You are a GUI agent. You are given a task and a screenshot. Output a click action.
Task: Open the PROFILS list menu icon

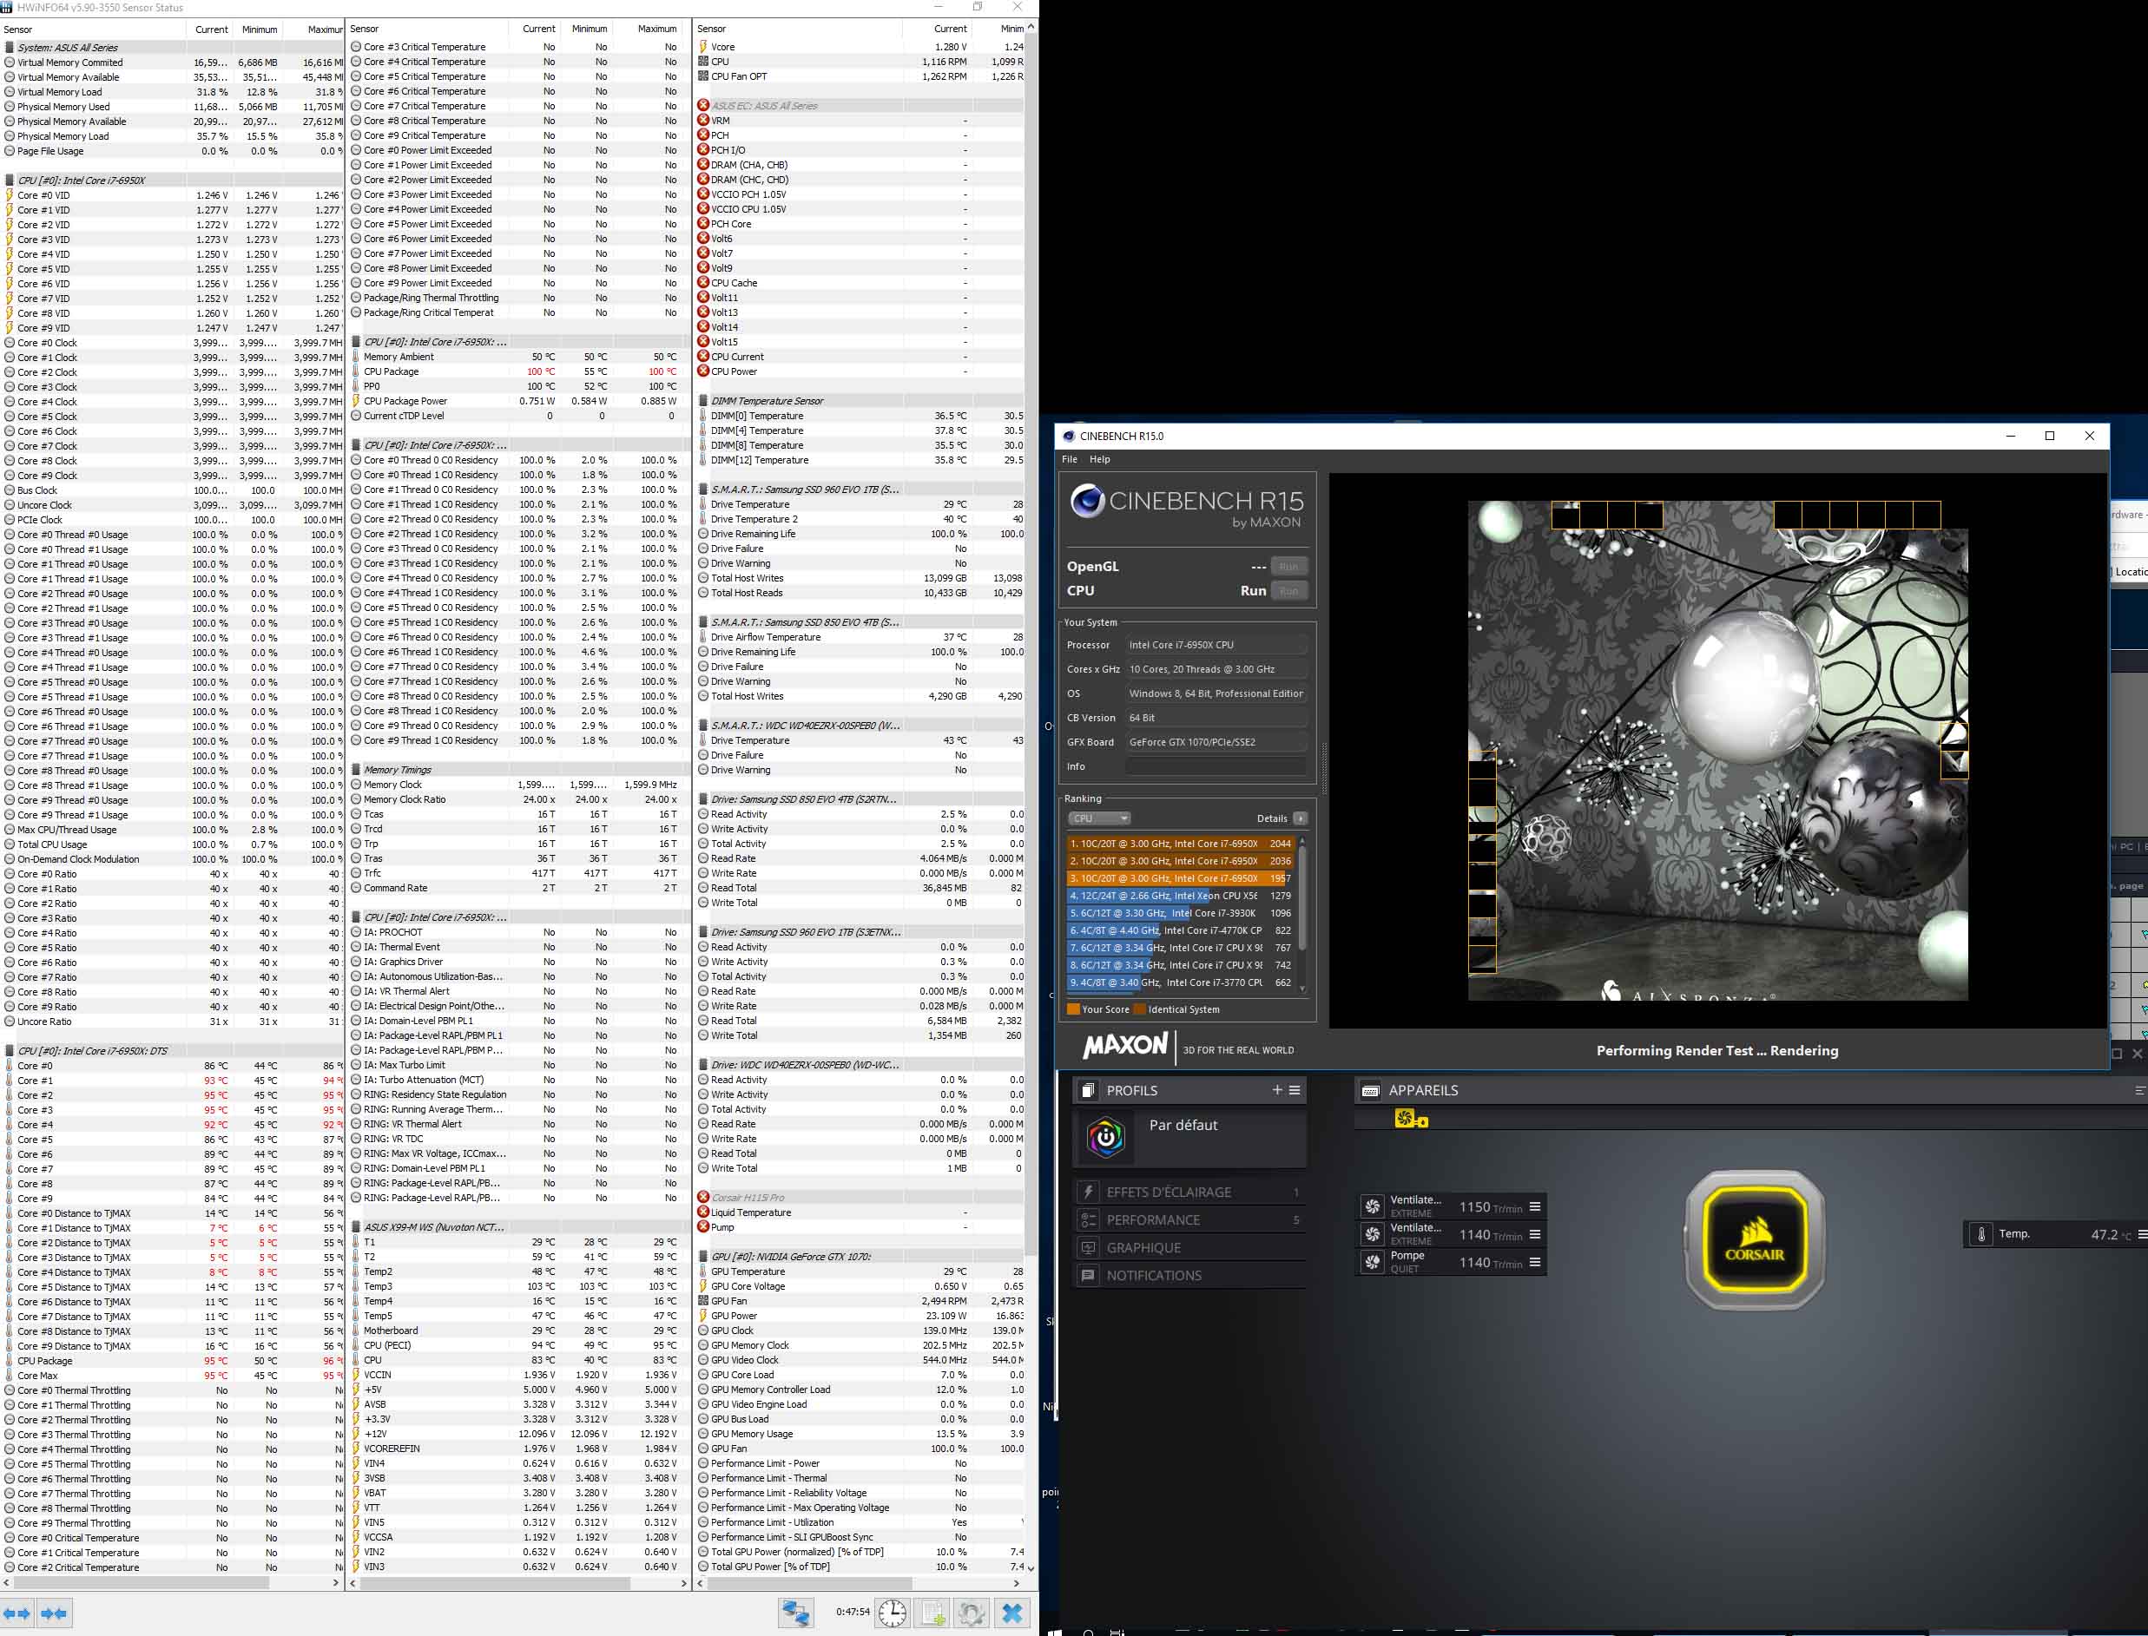[x=1295, y=1090]
